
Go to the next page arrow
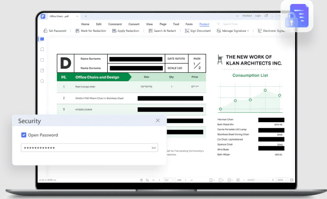185,180
